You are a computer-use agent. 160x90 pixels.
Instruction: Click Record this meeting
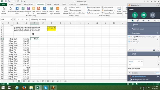[139, 76]
